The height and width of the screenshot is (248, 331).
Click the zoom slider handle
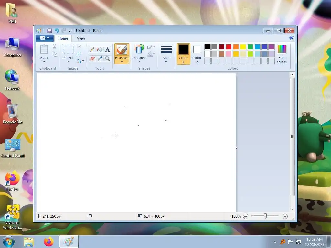coord(265,216)
